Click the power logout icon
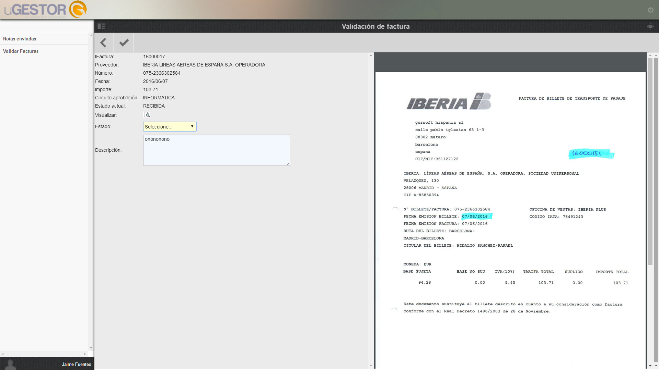The height and width of the screenshot is (370, 659). pos(650,10)
